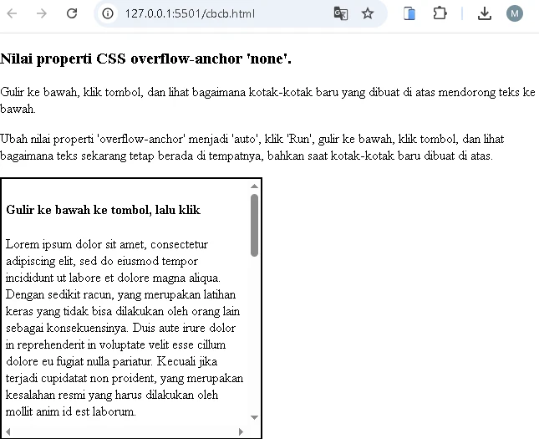The image size is (539, 439).
Task: Open the side panel icon
Action: pyautogui.click(x=409, y=13)
